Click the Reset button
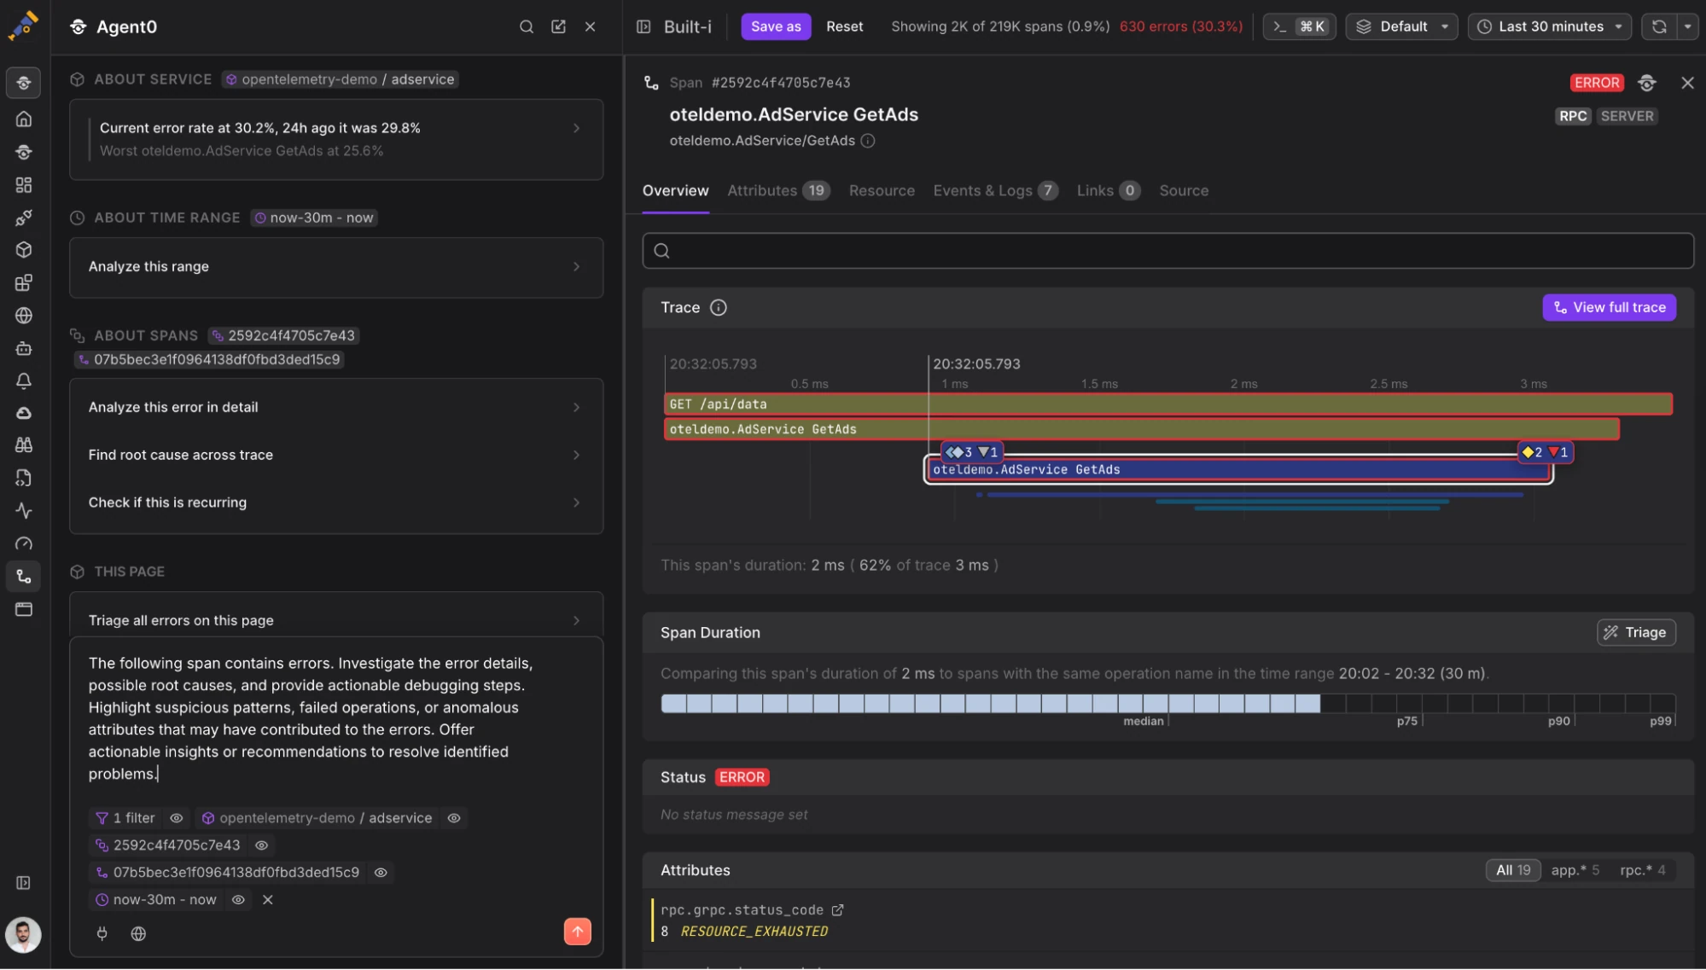Image resolution: width=1706 pixels, height=970 pixels. click(x=844, y=26)
